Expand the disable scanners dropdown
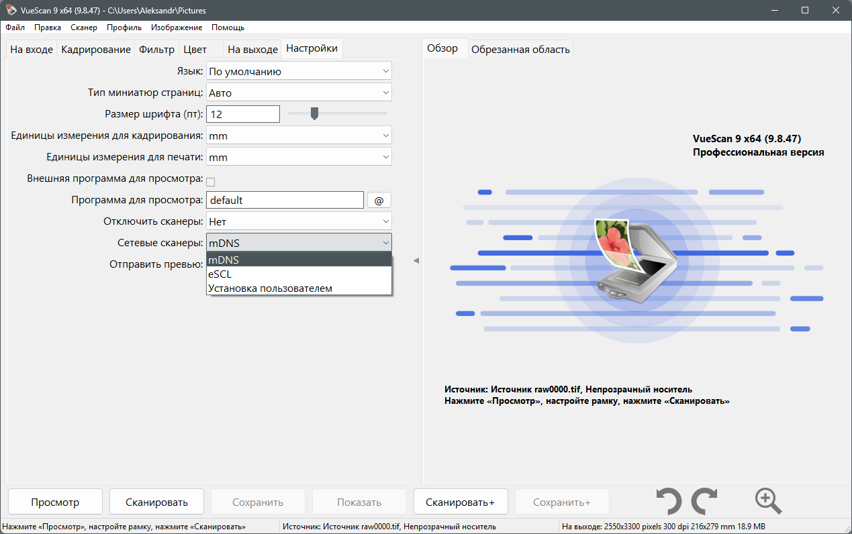 tap(299, 221)
